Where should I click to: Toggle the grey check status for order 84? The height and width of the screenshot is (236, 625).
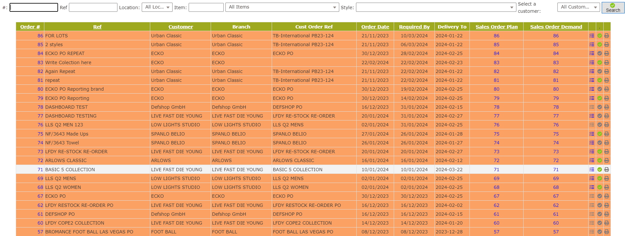pos(600,53)
